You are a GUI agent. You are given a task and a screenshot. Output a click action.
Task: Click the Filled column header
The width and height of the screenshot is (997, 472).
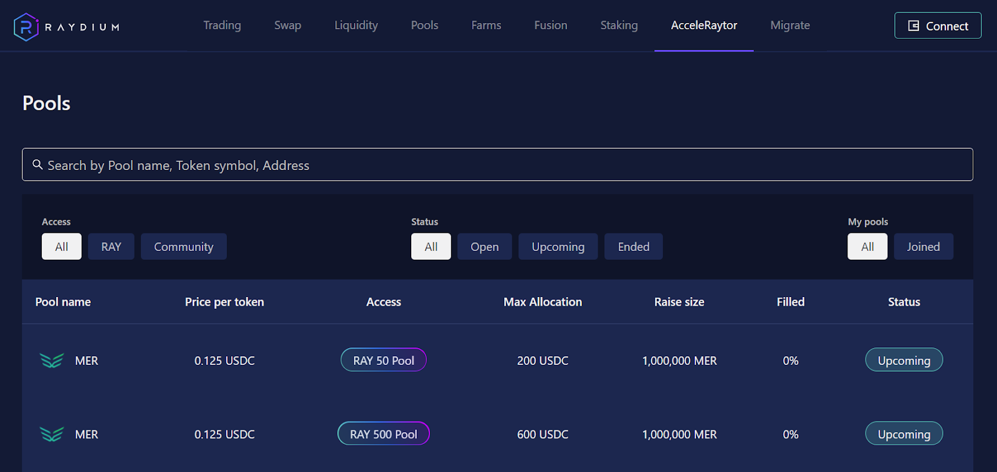pyautogui.click(x=791, y=302)
